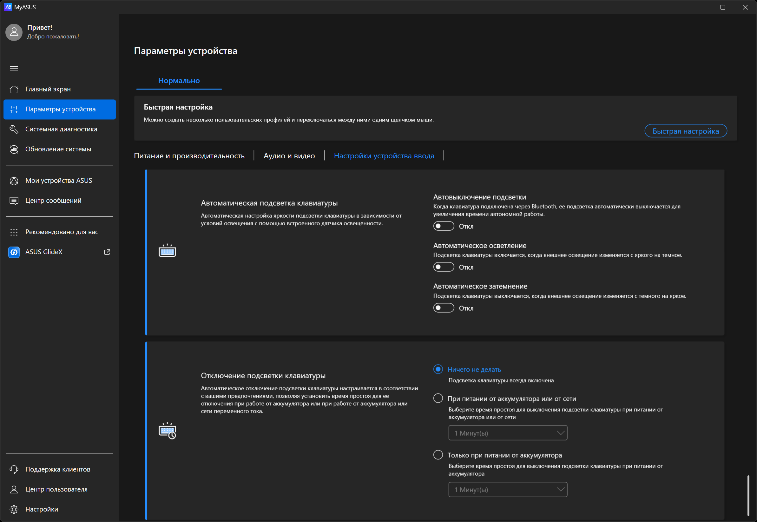Click the person icon for Центр пользователя

(14, 489)
